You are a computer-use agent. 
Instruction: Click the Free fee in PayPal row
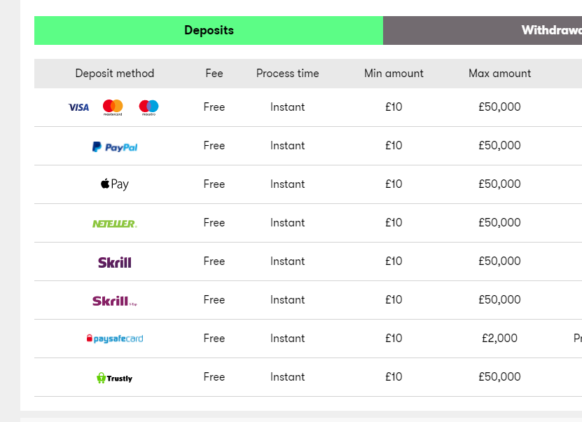214,146
